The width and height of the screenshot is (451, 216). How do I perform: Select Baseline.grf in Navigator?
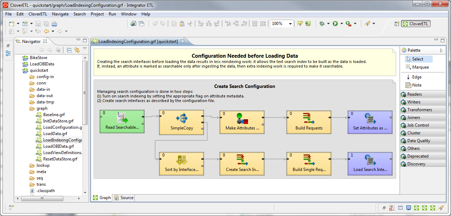[51, 115]
